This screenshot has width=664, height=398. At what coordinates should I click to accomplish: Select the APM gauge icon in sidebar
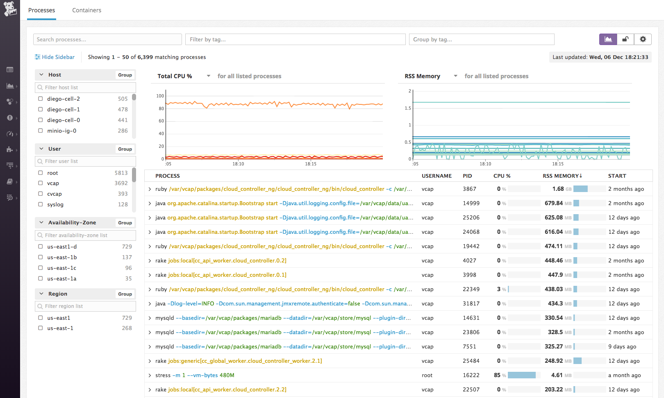pos(10,134)
